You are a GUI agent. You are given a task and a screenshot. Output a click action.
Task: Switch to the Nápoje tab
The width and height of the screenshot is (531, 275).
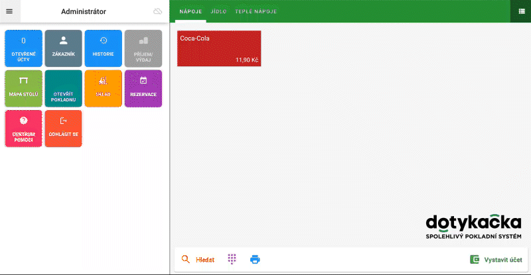click(190, 12)
